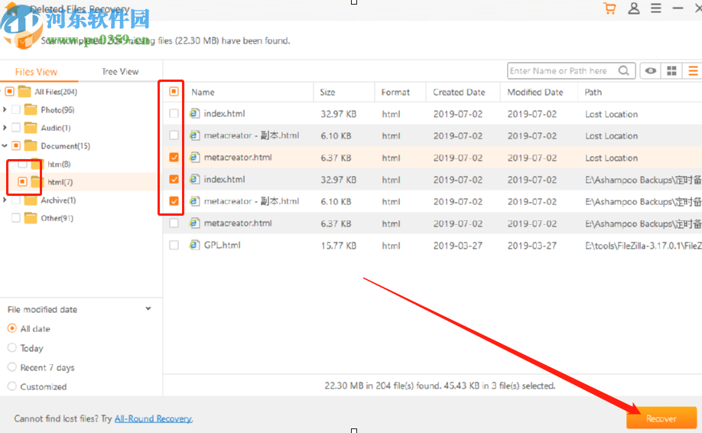The width and height of the screenshot is (702, 433).
Task: Click the 15.77 KB size cell
Action: pos(339,246)
